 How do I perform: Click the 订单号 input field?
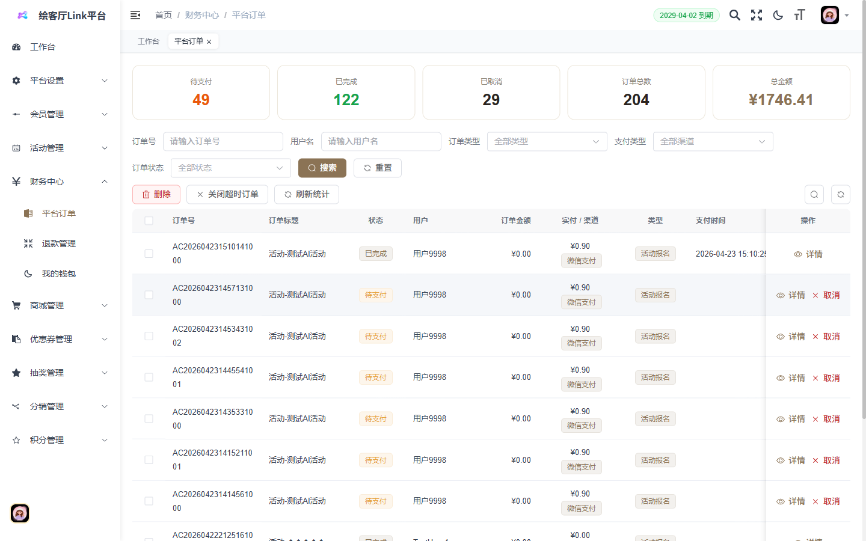point(223,141)
